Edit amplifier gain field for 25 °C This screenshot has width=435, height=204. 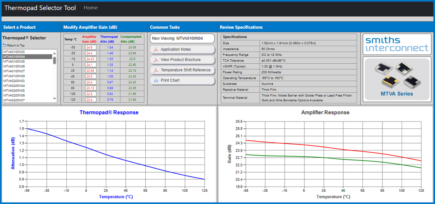point(90,71)
